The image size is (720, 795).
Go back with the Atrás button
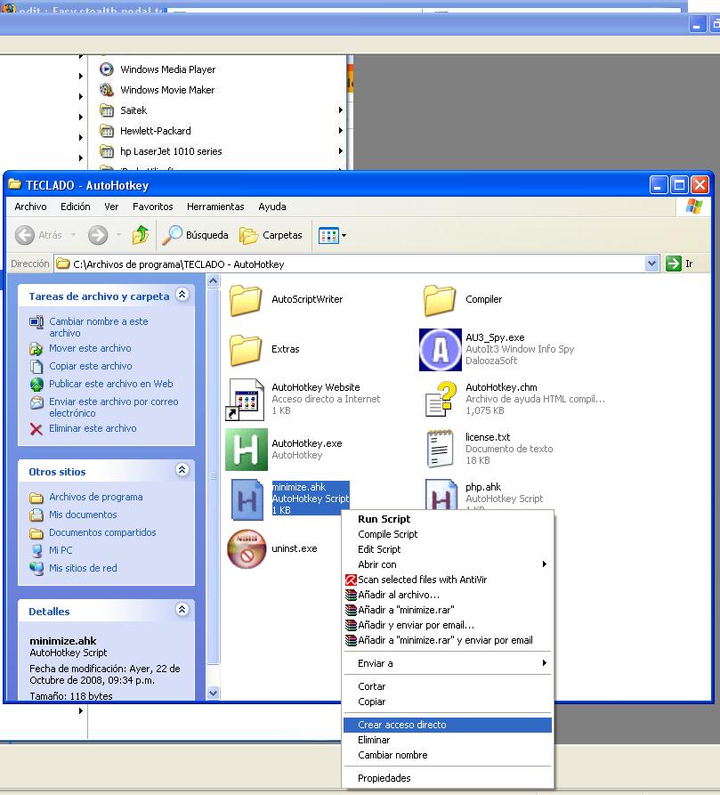(x=38, y=235)
